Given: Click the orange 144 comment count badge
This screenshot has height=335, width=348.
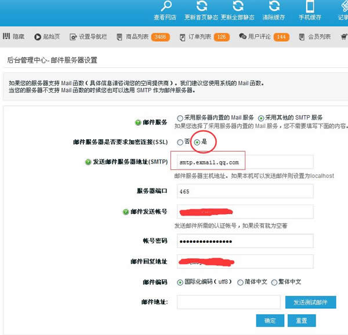Looking at the screenshot, I should point(281,37).
